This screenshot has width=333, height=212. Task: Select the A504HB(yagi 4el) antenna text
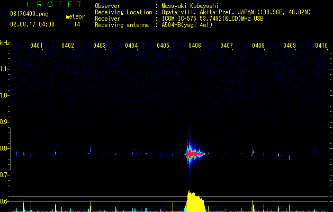coord(187,25)
